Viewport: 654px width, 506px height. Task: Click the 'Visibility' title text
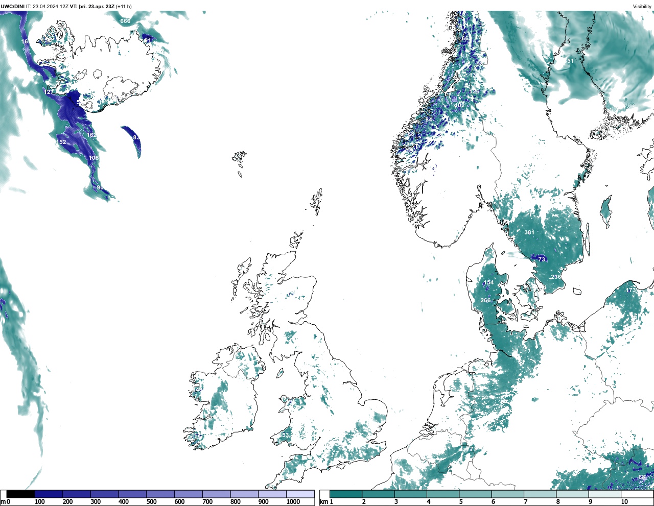(x=642, y=7)
